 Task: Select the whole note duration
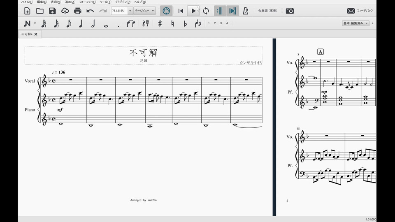[106, 25]
